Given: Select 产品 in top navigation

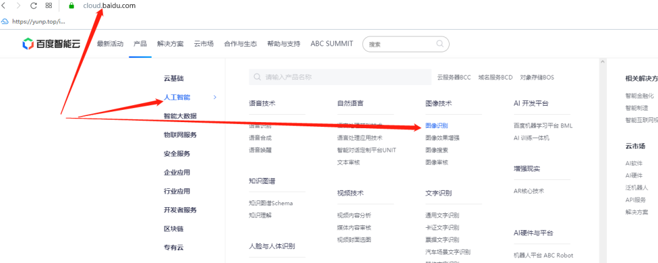Looking at the screenshot, I should coord(140,44).
